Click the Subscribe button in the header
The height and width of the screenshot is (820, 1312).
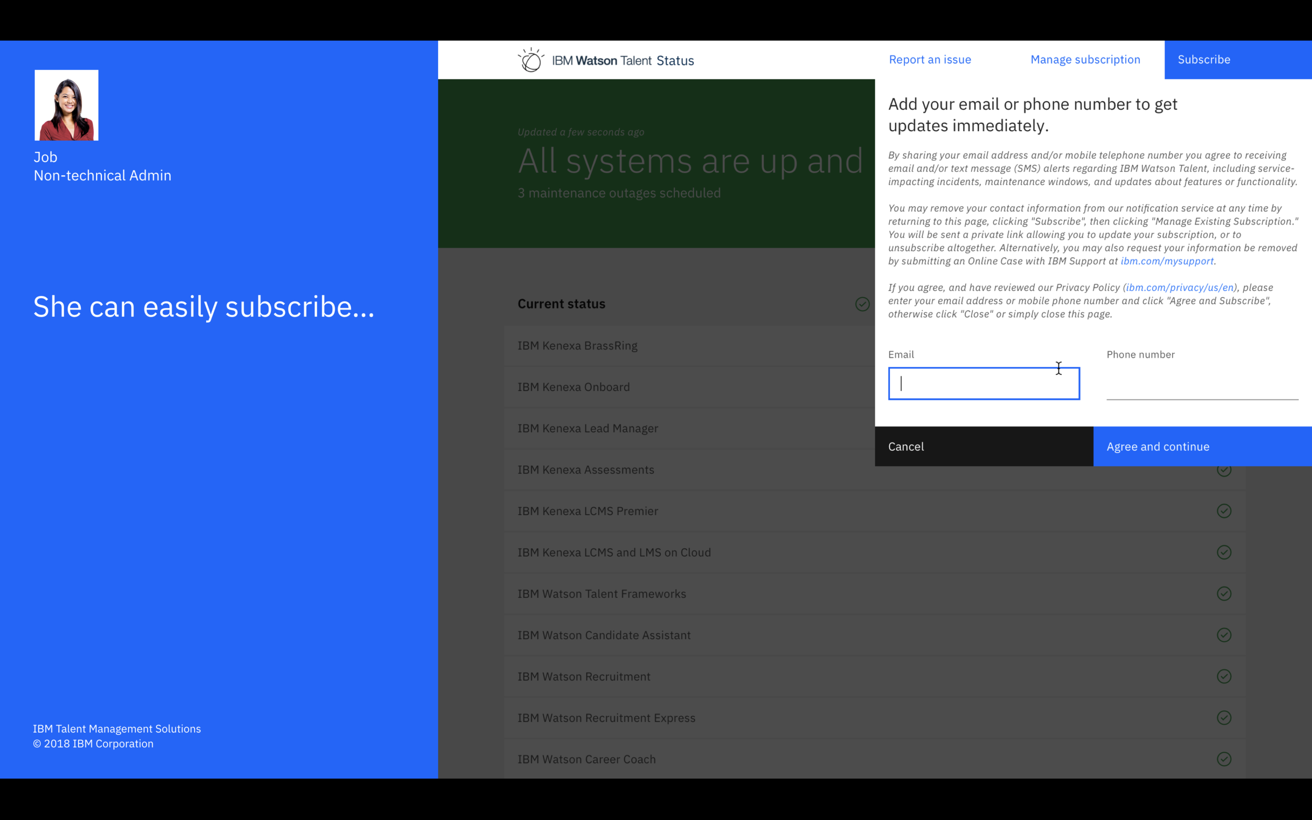tap(1237, 60)
